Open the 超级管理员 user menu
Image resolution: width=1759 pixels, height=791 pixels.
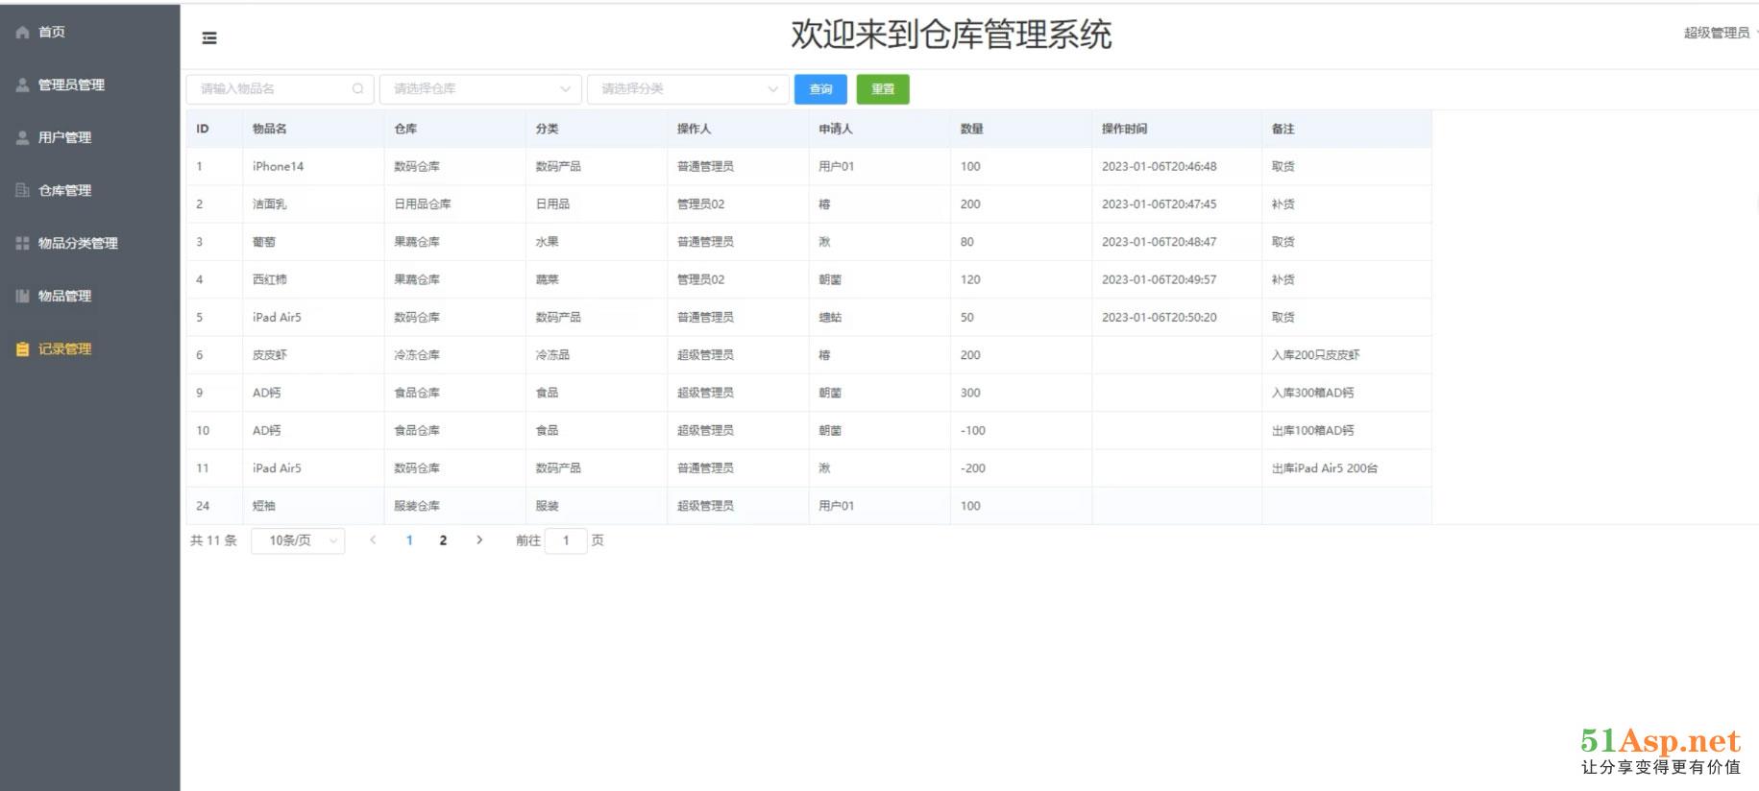pyautogui.click(x=1718, y=34)
